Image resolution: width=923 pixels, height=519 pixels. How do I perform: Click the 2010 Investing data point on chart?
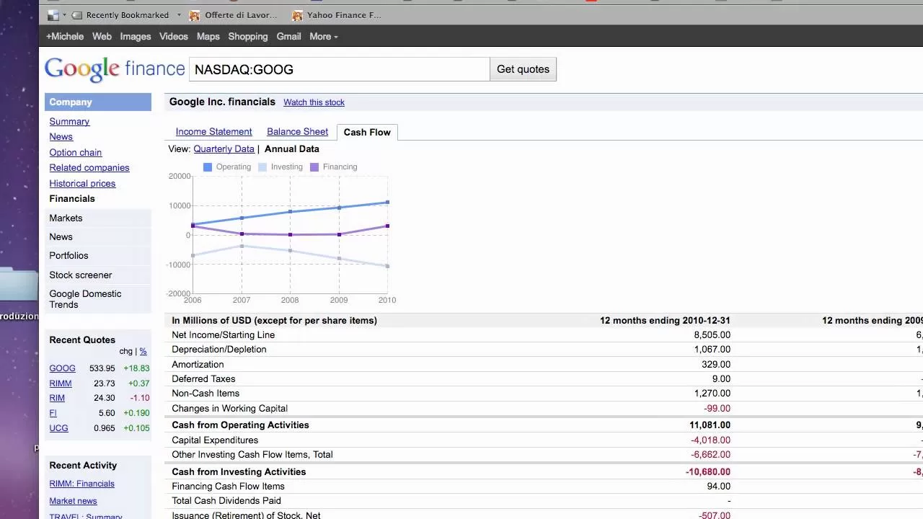(387, 266)
